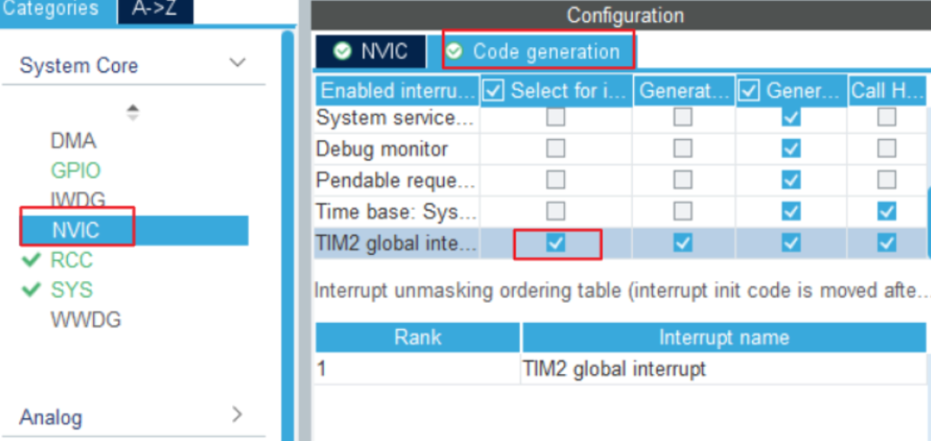This screenshot has width=931, height=441.
Task: Open the NVIC configuration tab
Action: [371, 51]
